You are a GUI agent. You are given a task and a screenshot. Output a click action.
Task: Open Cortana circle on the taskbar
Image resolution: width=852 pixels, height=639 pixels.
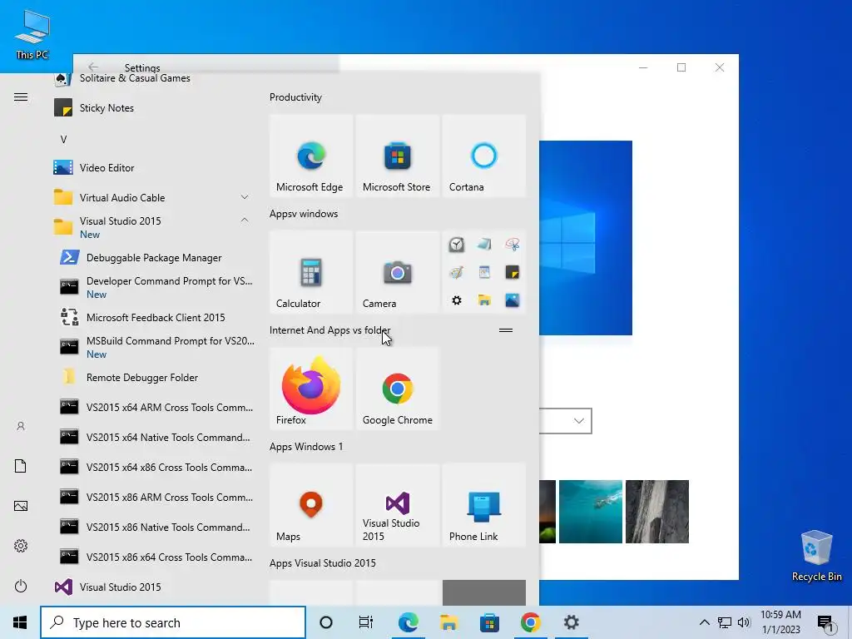pyautogui.click(x=326, y=622)
